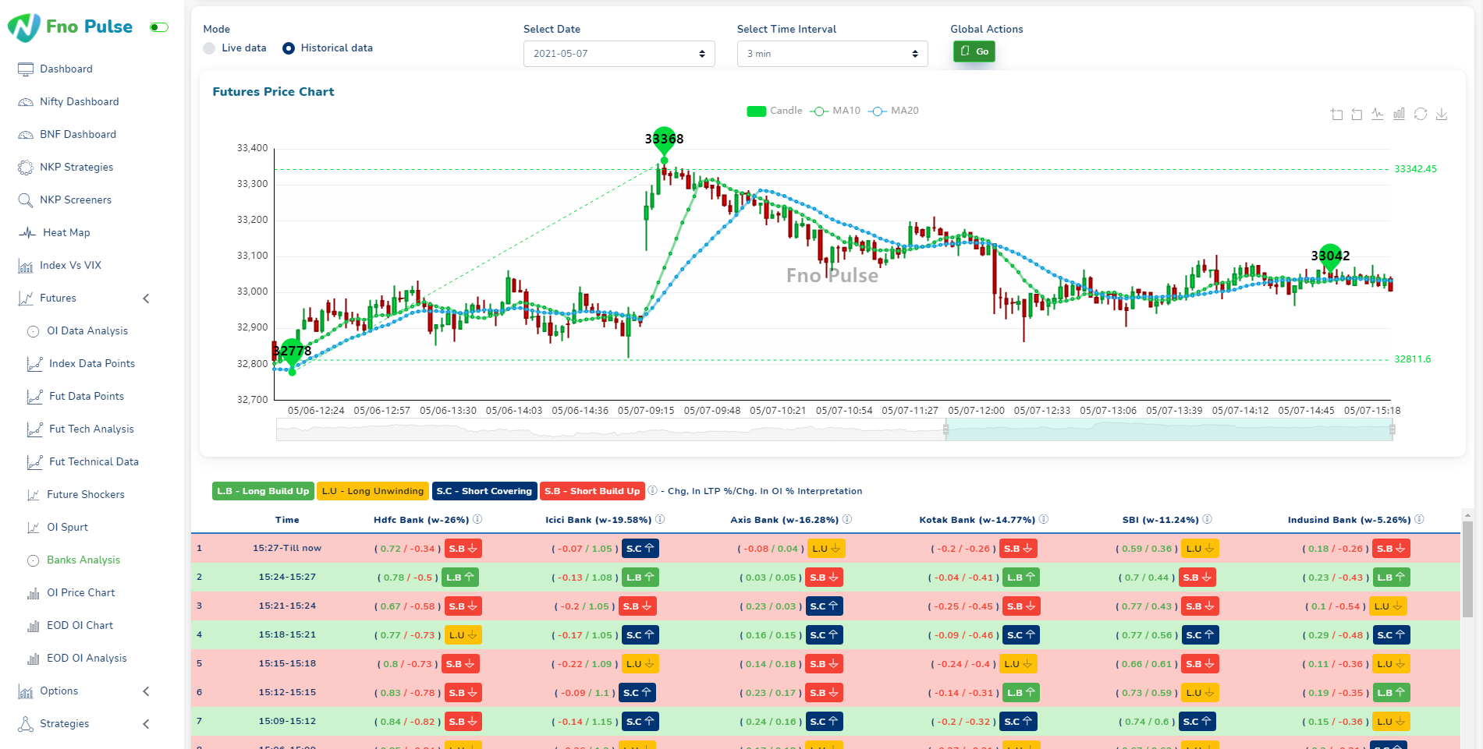Image resolution: width=1483 pixels, height=749 pixels.
Task: Click OI Price Chart bar icon
Action: pyautogui.click(x=34, y=593)
